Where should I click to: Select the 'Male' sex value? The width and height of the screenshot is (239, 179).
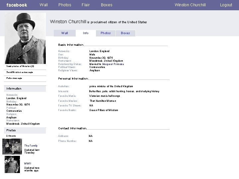[92, 54]
